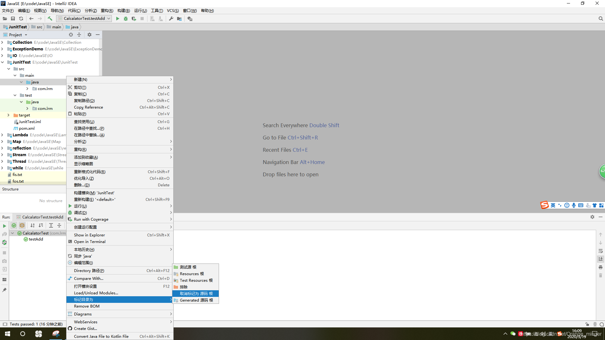Collapse the JunitTest module node
This screenshot has width=605, height=340.
coord(3,62)
